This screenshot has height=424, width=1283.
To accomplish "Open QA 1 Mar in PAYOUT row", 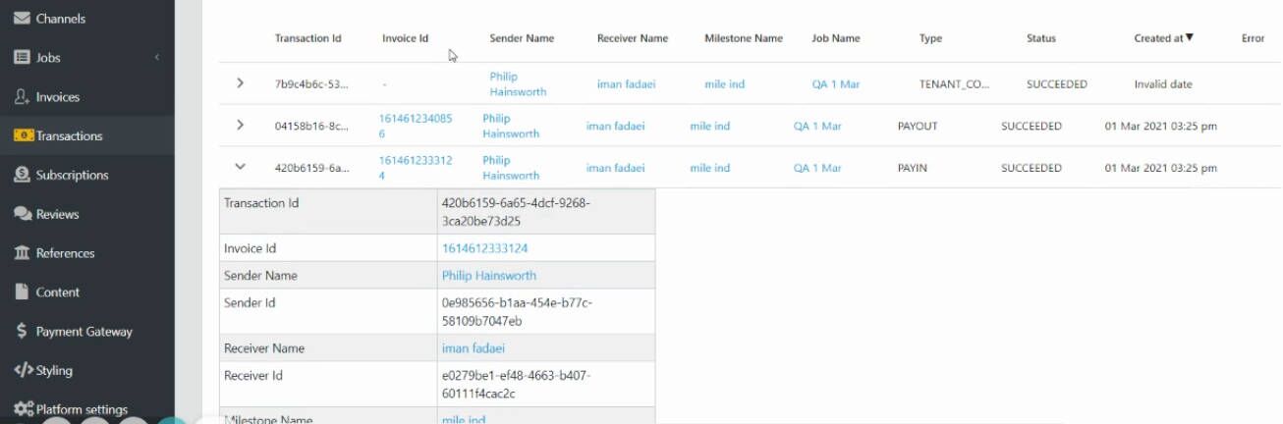I will tap(817, 127).
